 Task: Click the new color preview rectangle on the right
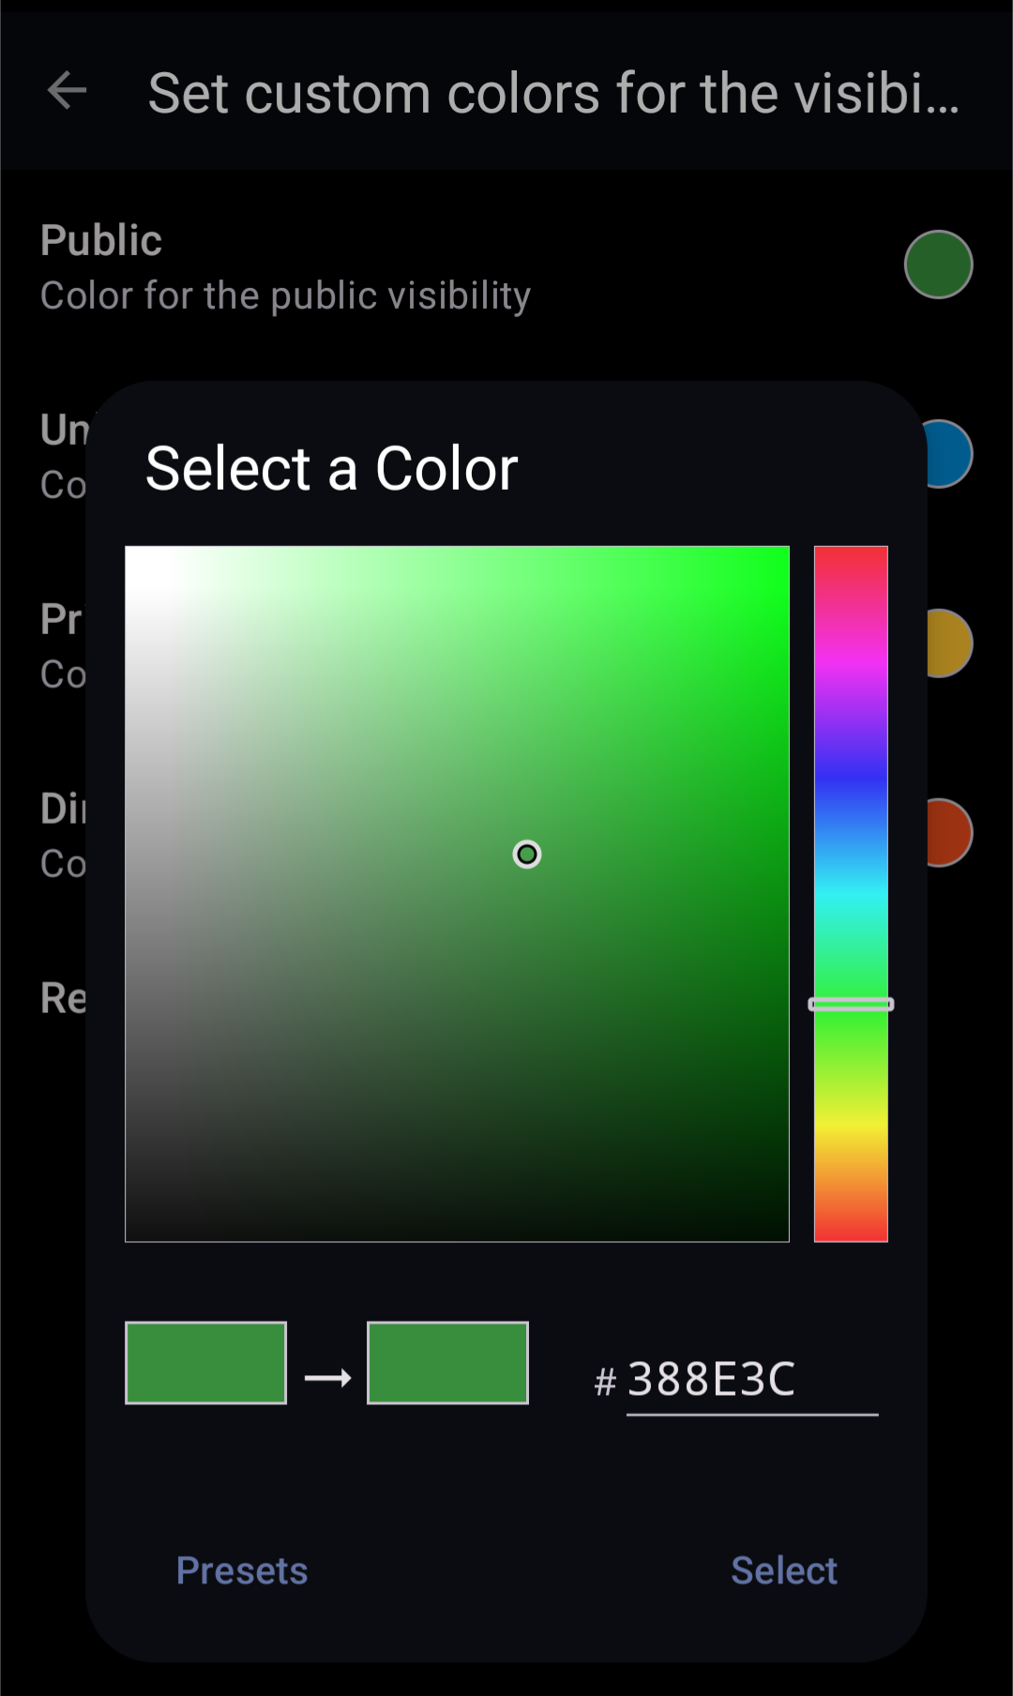coord(447,1363)
